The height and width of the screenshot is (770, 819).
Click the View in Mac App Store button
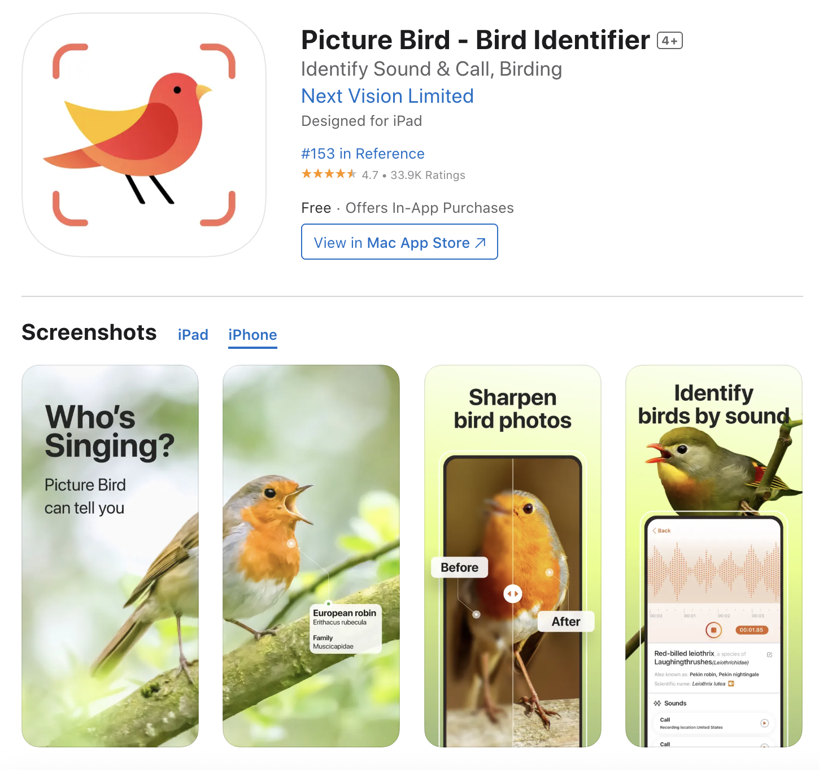tap(399, 242)
